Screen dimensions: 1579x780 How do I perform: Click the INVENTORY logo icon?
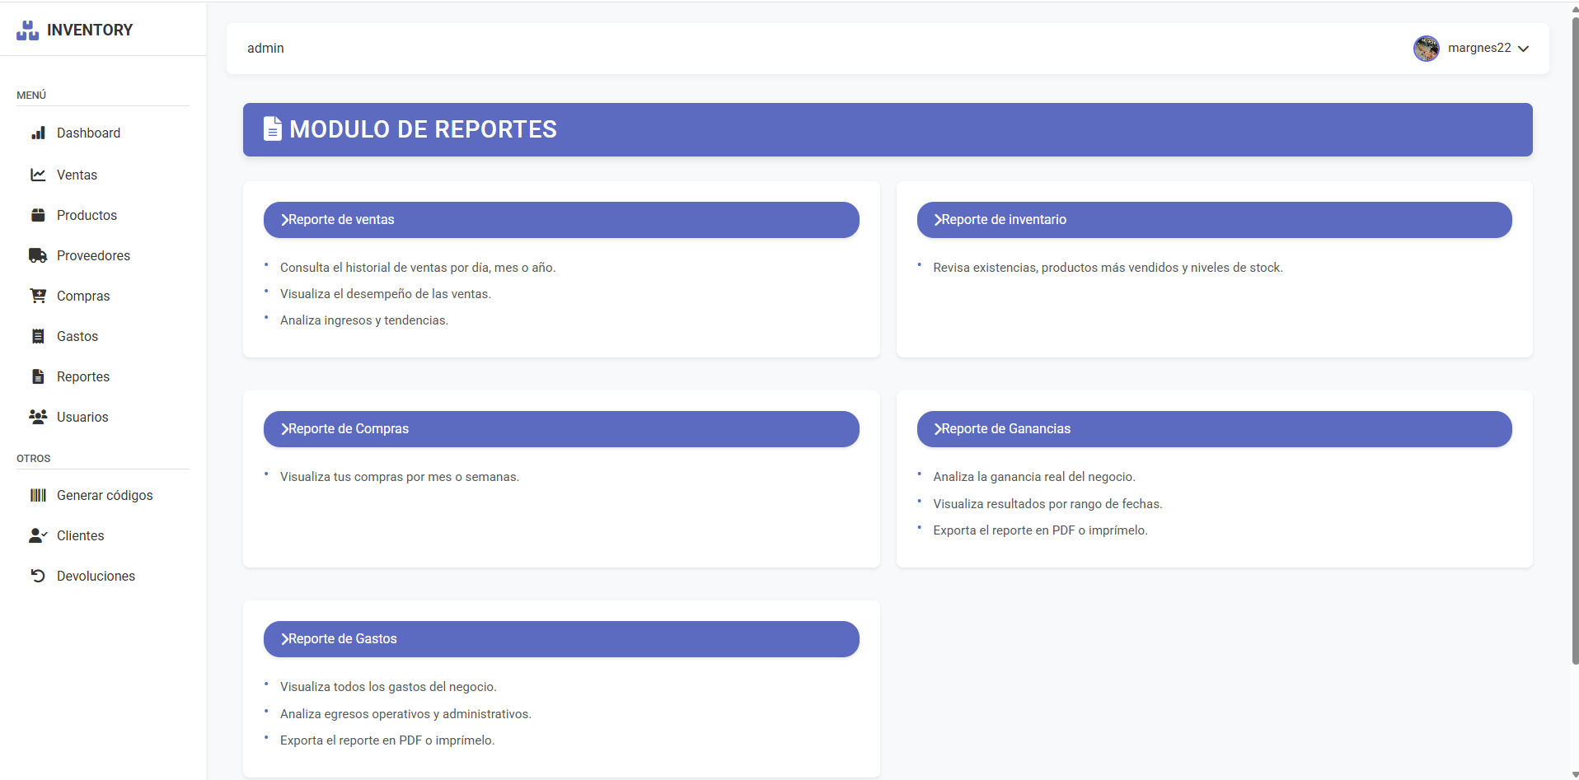click(x=27, y=30)
